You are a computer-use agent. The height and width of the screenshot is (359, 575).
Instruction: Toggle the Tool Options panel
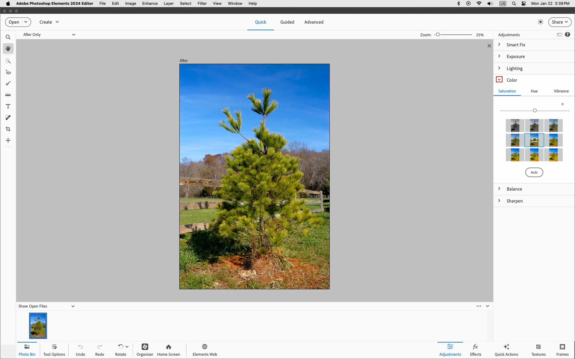[x=54, y=350]
